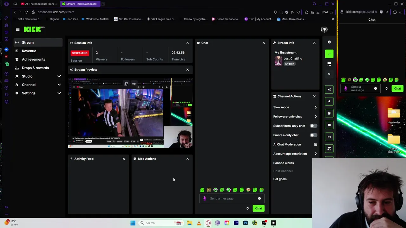
Task: Expand the Studio submenu
Action: tap(38, 76)
